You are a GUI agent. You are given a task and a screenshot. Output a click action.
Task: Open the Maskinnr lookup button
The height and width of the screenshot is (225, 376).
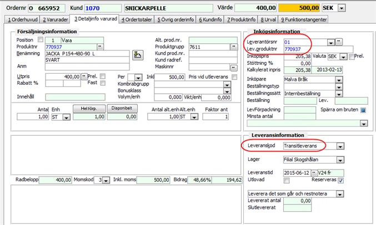point(234,68)
